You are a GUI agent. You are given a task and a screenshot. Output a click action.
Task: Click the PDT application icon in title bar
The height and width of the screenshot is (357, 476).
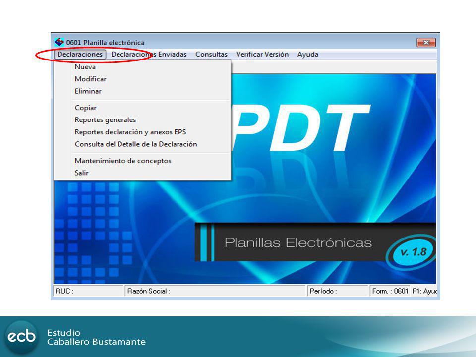pyautogui.click(x=59, y=42)
